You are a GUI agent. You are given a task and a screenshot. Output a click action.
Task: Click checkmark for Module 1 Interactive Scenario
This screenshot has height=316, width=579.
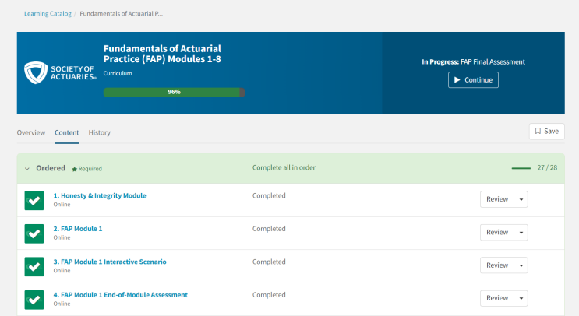click(34, 266)
